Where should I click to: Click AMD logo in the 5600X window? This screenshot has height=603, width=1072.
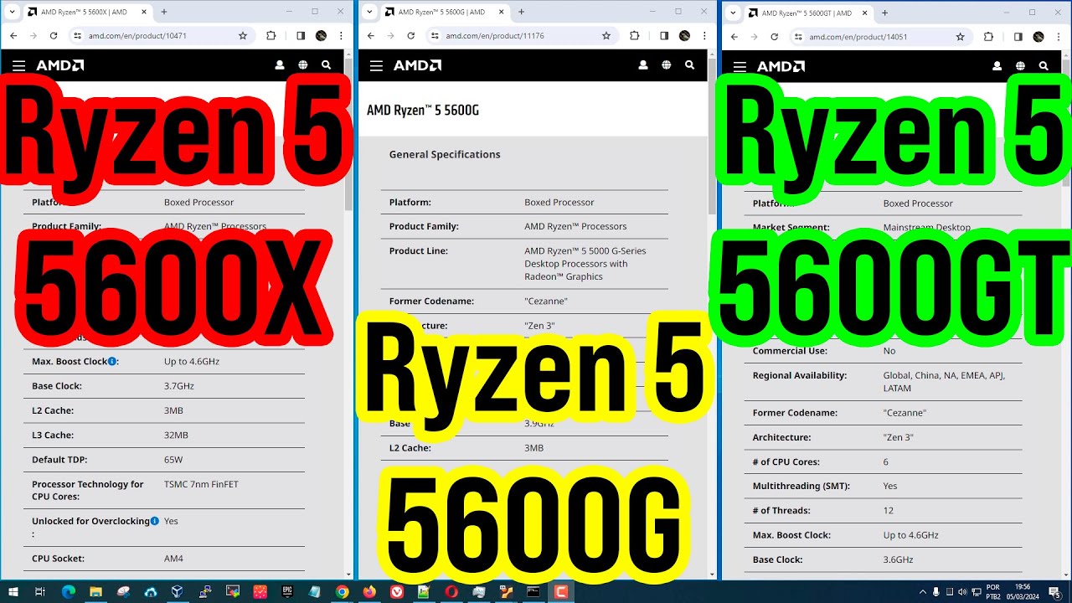tap(60, 65)
